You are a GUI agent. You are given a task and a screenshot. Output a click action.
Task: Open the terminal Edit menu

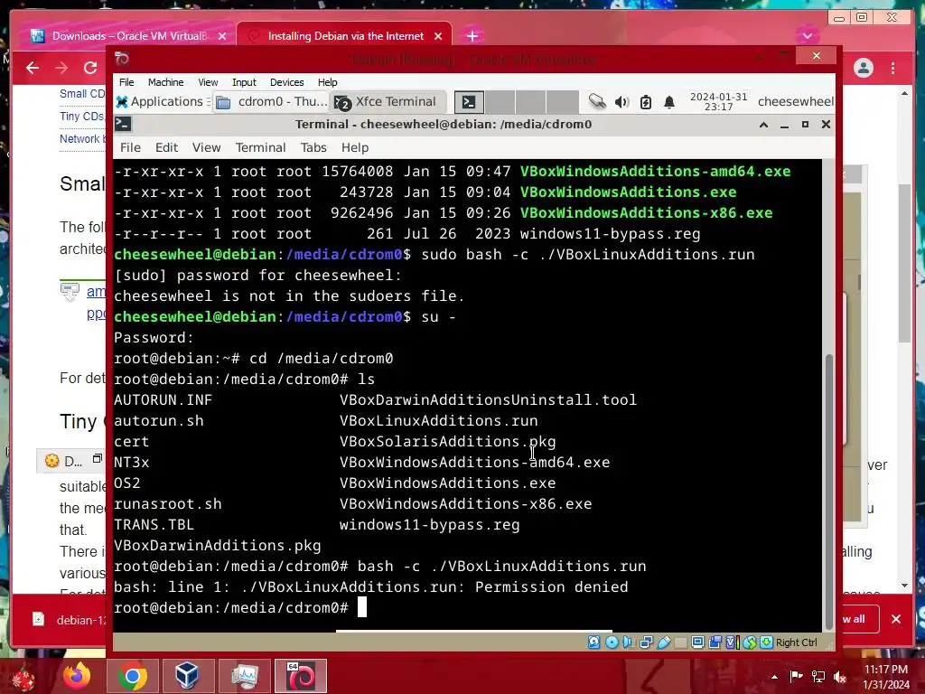coord(166,147)
